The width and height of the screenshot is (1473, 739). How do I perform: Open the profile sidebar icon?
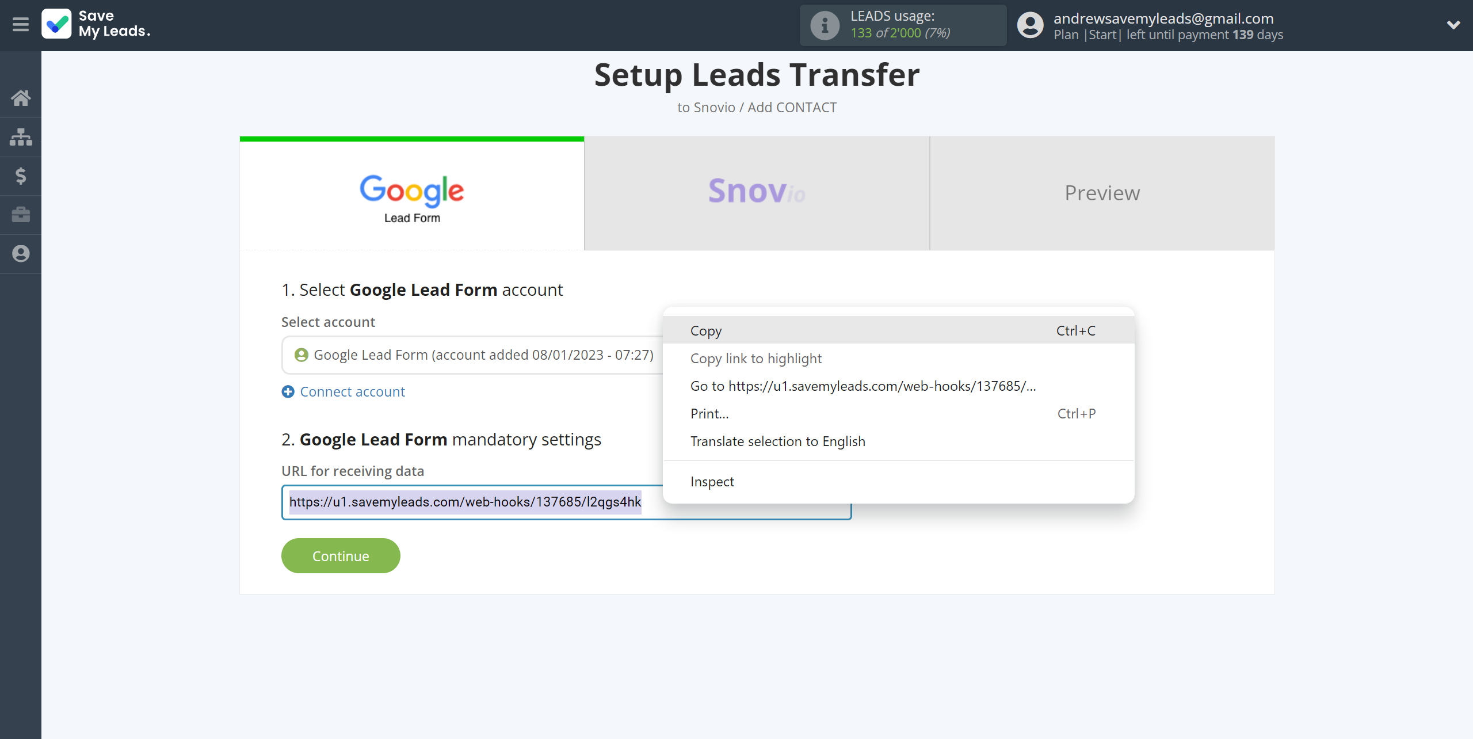[21, 254]
